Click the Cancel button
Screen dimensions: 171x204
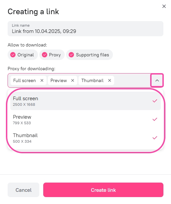[23, 190]
